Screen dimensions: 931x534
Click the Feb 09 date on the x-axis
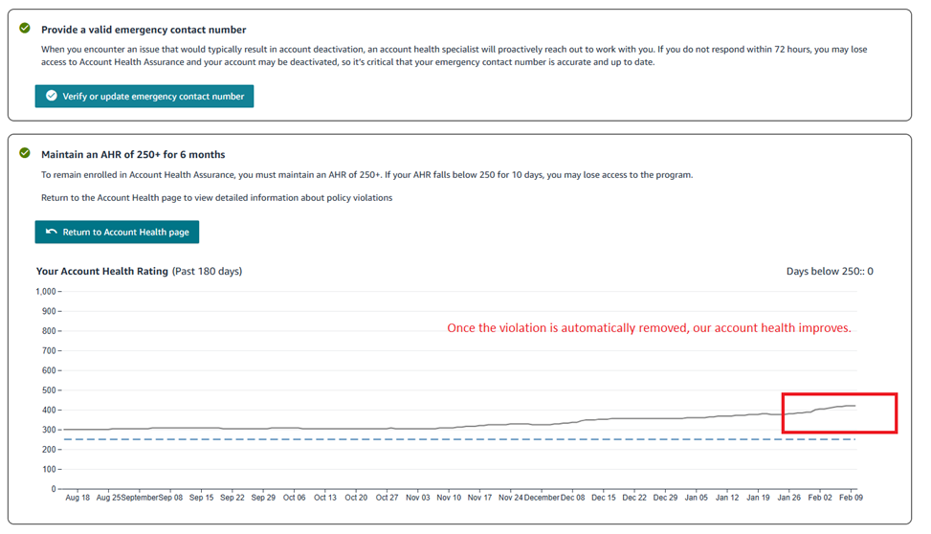[x=851, y=498]
